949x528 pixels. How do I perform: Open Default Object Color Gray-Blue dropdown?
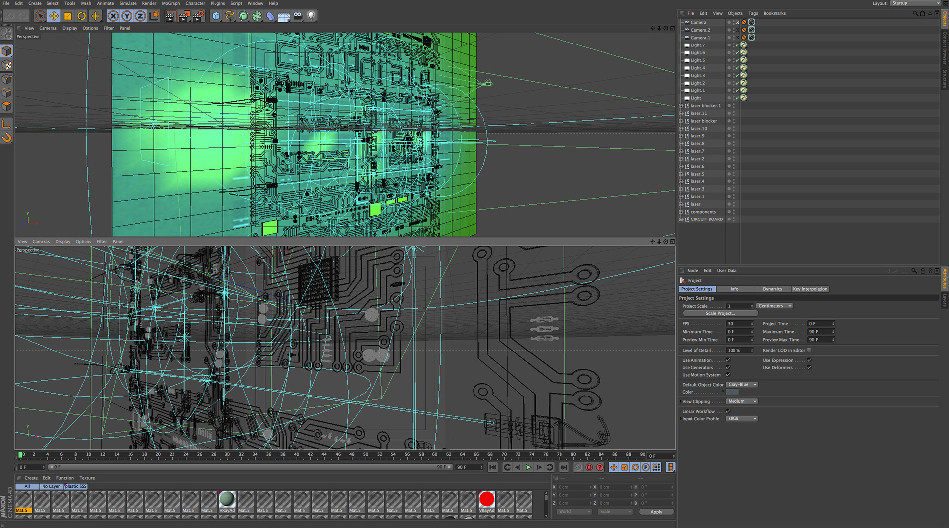point(741,385)
